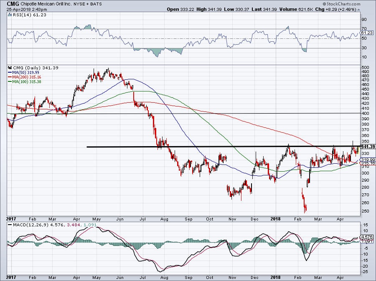Click the CMG ticker symbol in header
The width and height of the screenshot is (376, 281).
point(13,4)
